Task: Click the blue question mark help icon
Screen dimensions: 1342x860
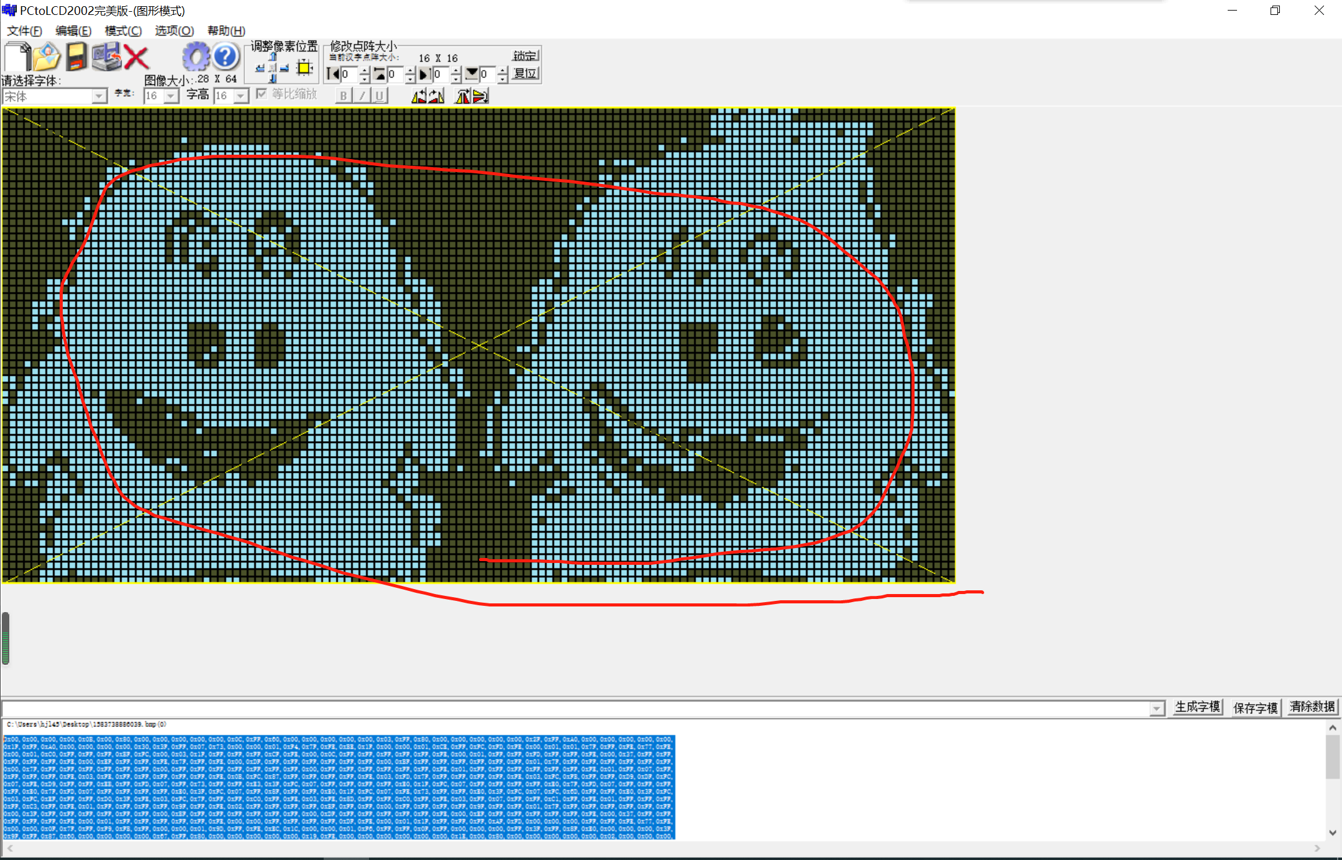Action: (x=226, y=57)
